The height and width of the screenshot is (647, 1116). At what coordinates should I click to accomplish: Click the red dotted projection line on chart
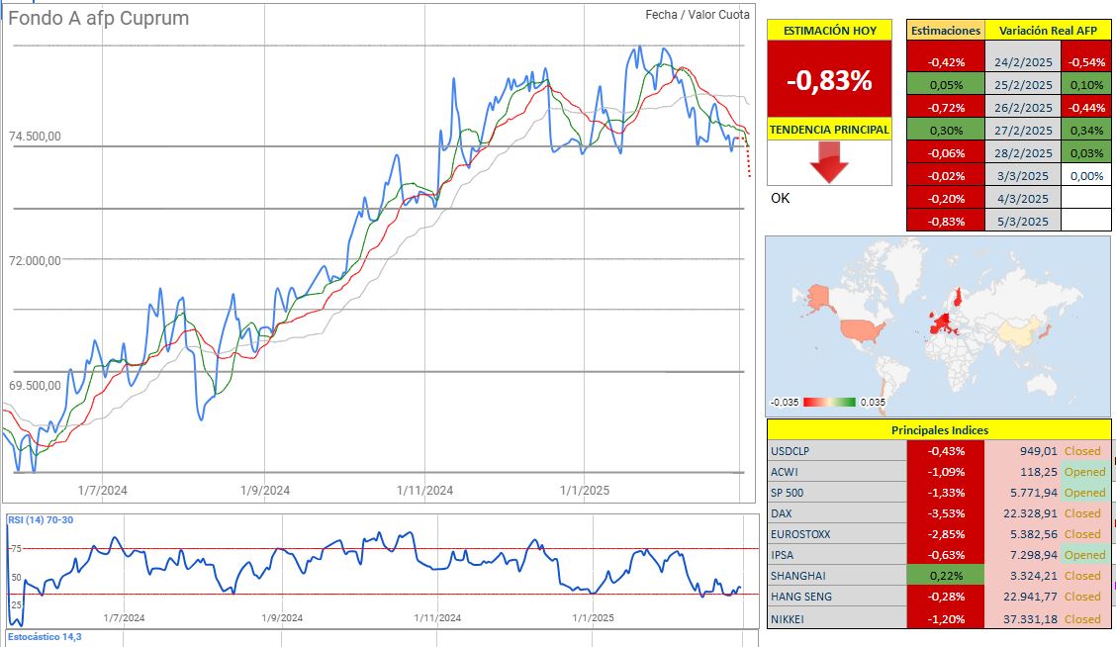point(747,155)
